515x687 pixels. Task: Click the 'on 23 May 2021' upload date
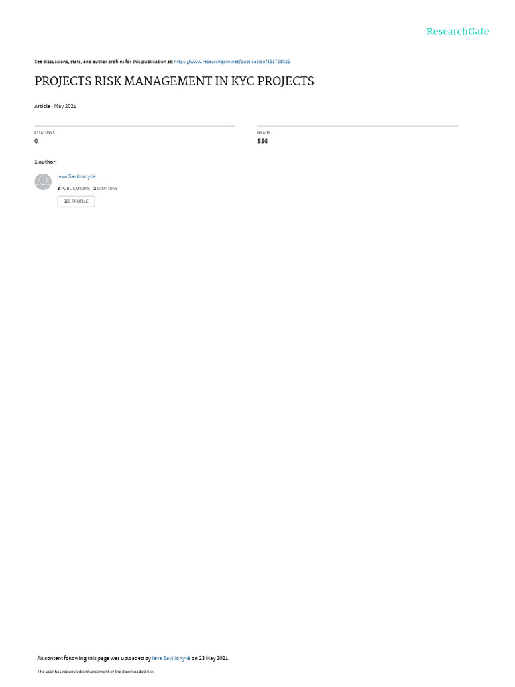click(210, 658)
